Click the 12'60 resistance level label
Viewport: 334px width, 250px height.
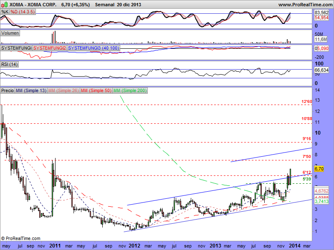point(307,102)
